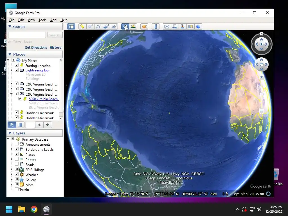Move selected place down in list

point(48,125)
